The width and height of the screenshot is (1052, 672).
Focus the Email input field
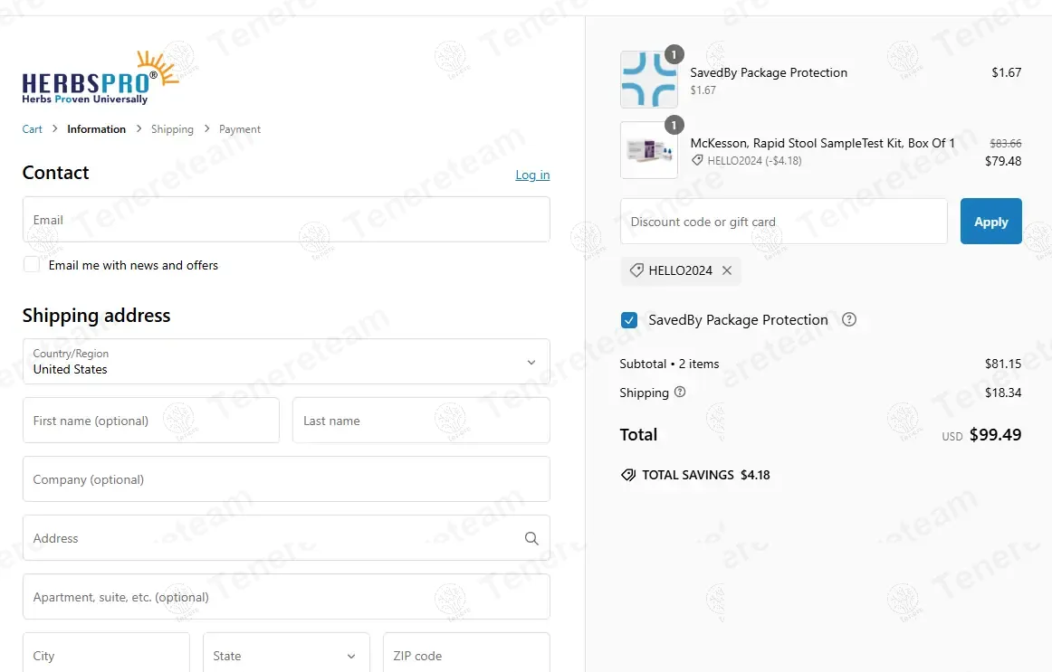pyautogui.click(x=285, y=220)
